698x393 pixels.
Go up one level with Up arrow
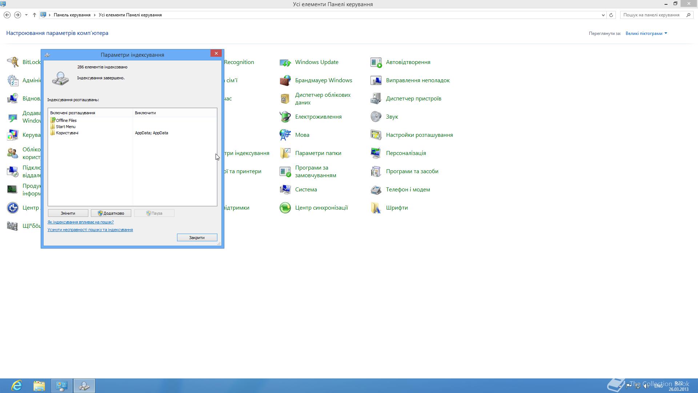tap(34, 15)
